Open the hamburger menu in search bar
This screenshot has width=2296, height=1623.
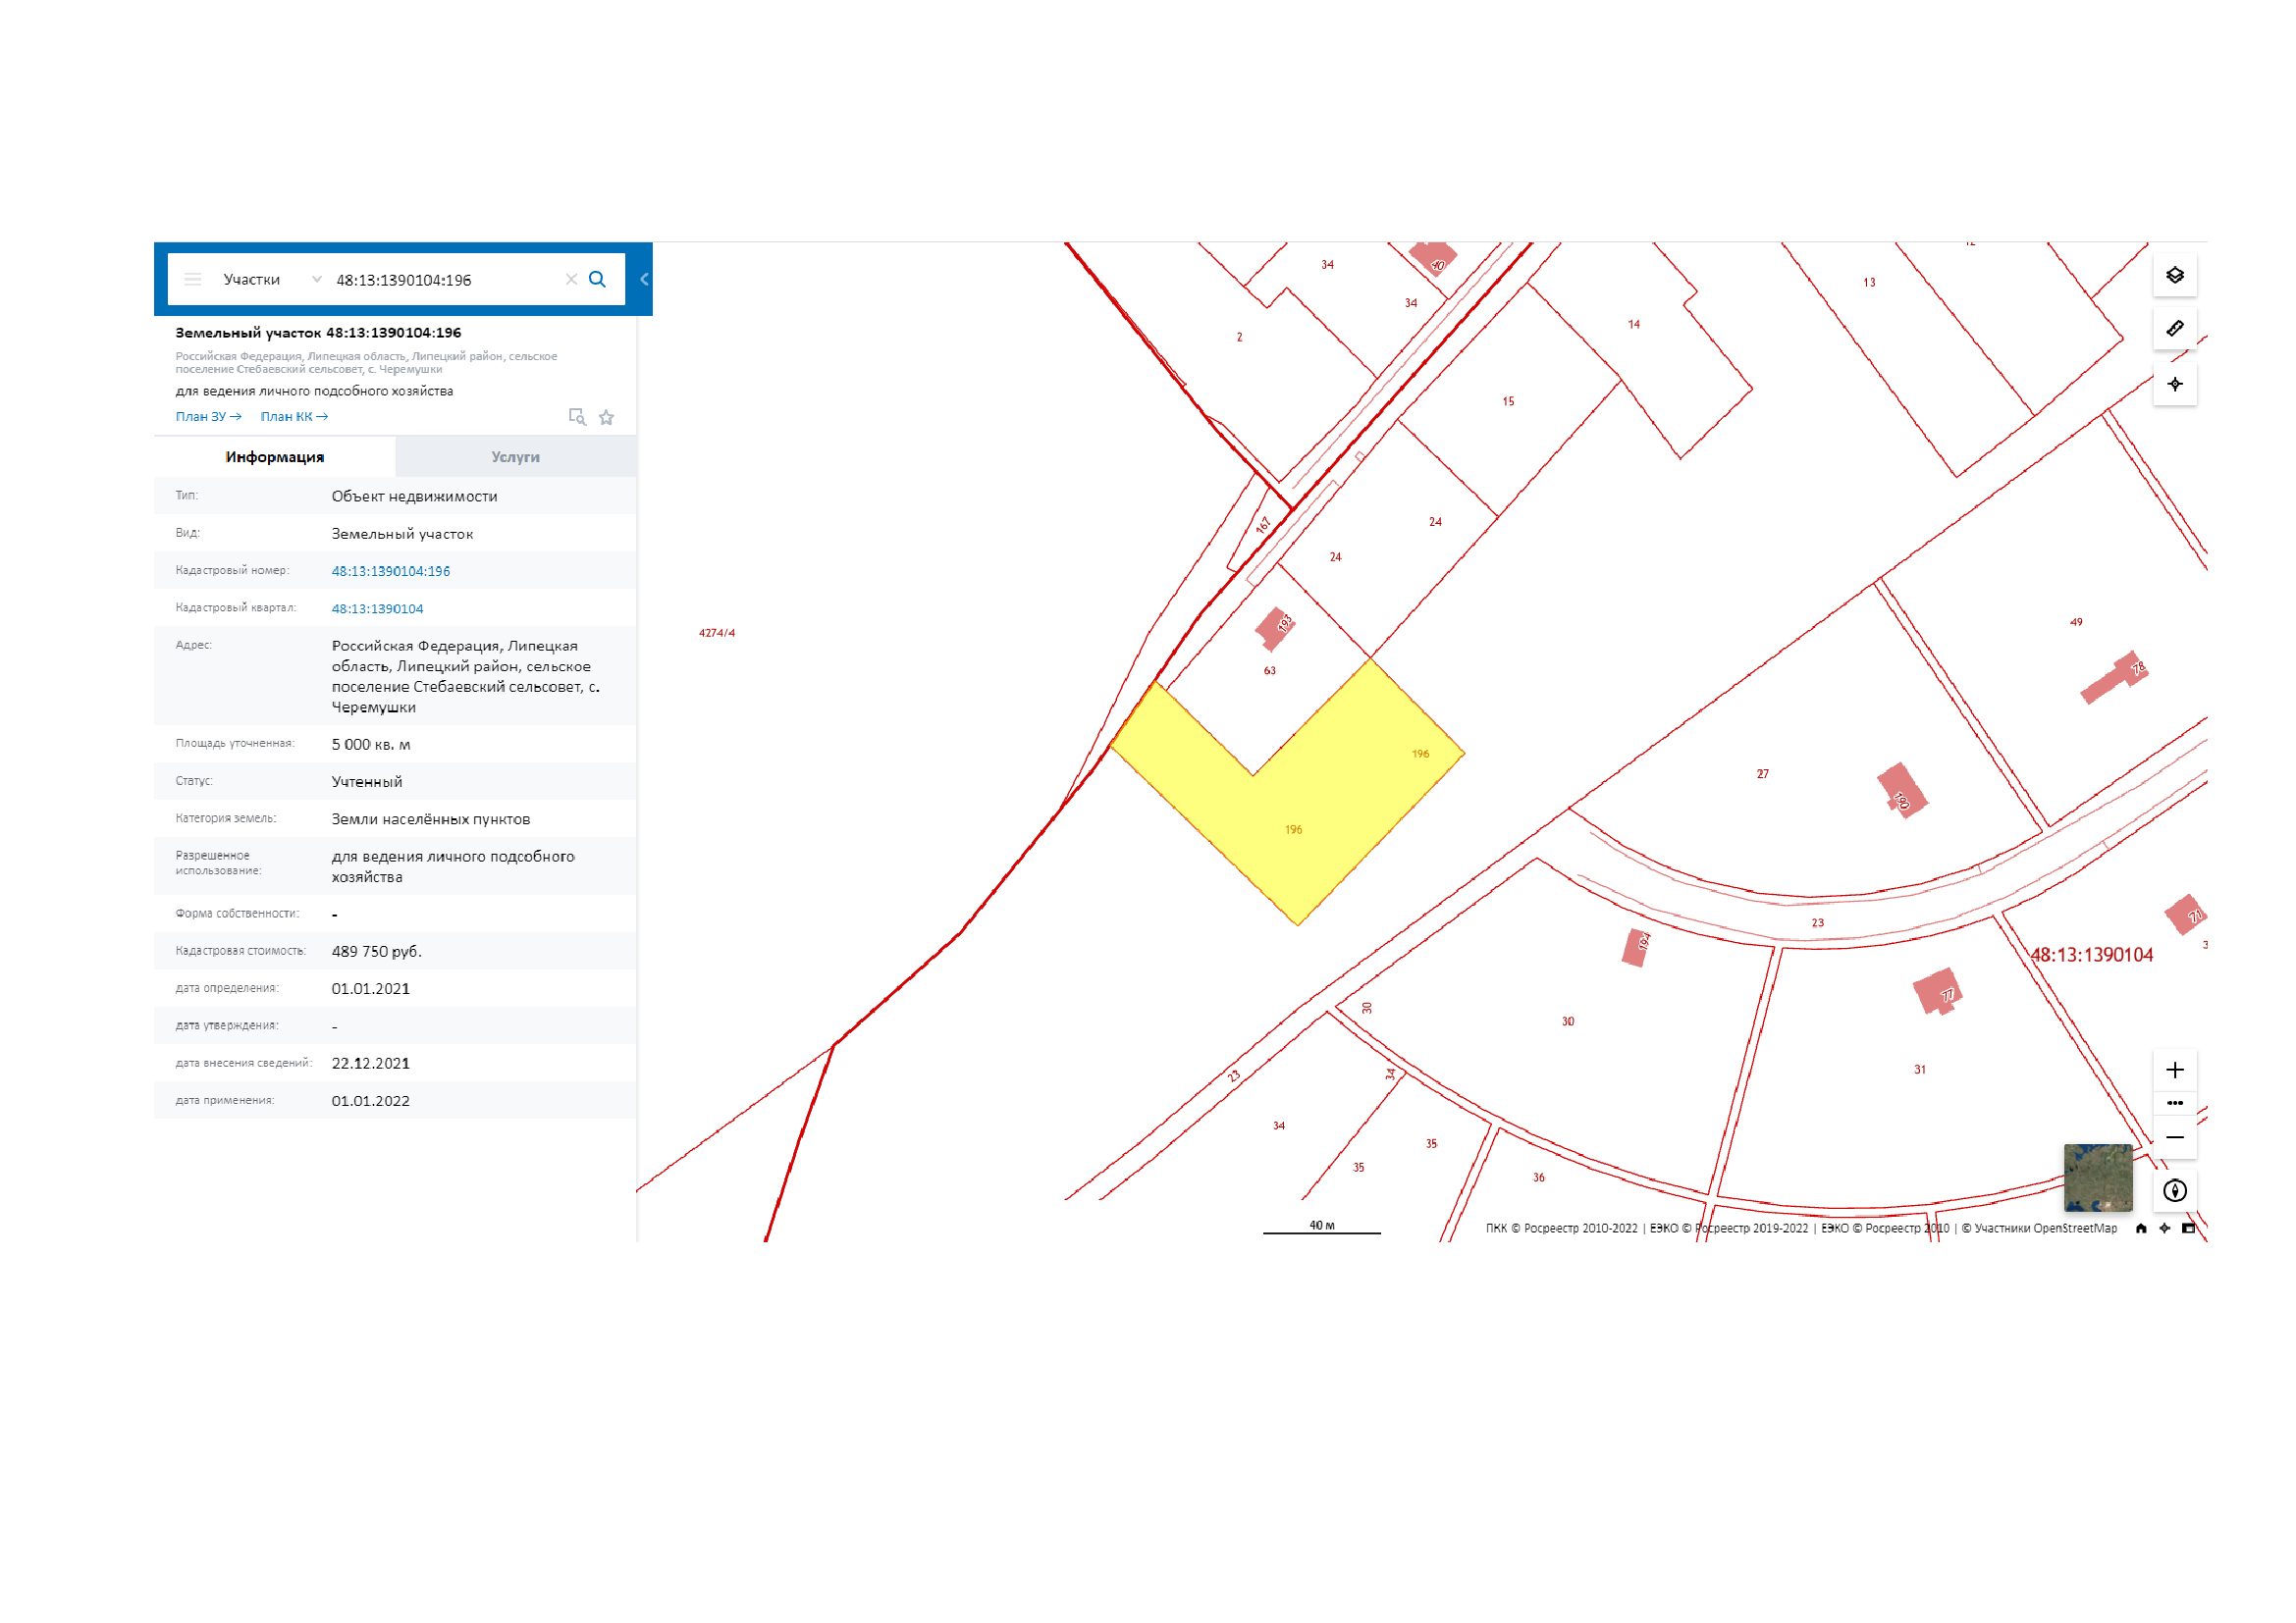(x=193, y=280)
